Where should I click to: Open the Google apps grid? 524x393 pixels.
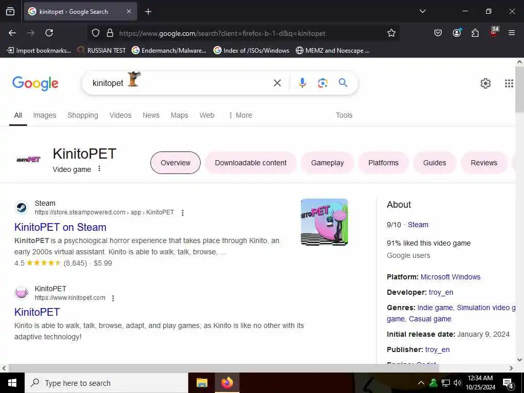click(x=509, y=83)
